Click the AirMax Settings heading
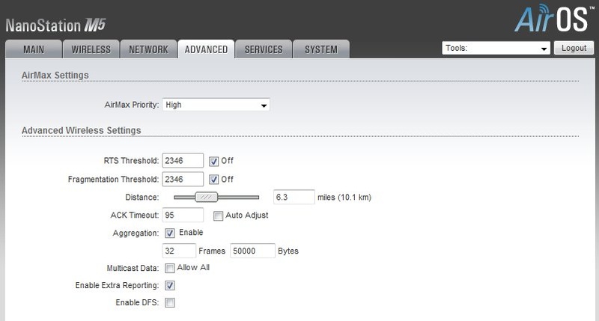This screenshot has height=321, width=599. pyautogui.click(x=55, y=75)
